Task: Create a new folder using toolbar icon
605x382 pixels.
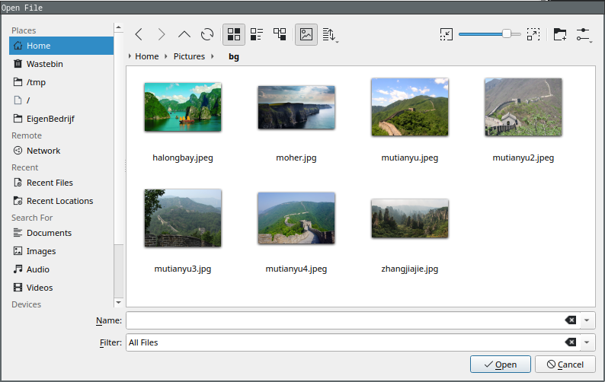Action: (x=560, y=34)
